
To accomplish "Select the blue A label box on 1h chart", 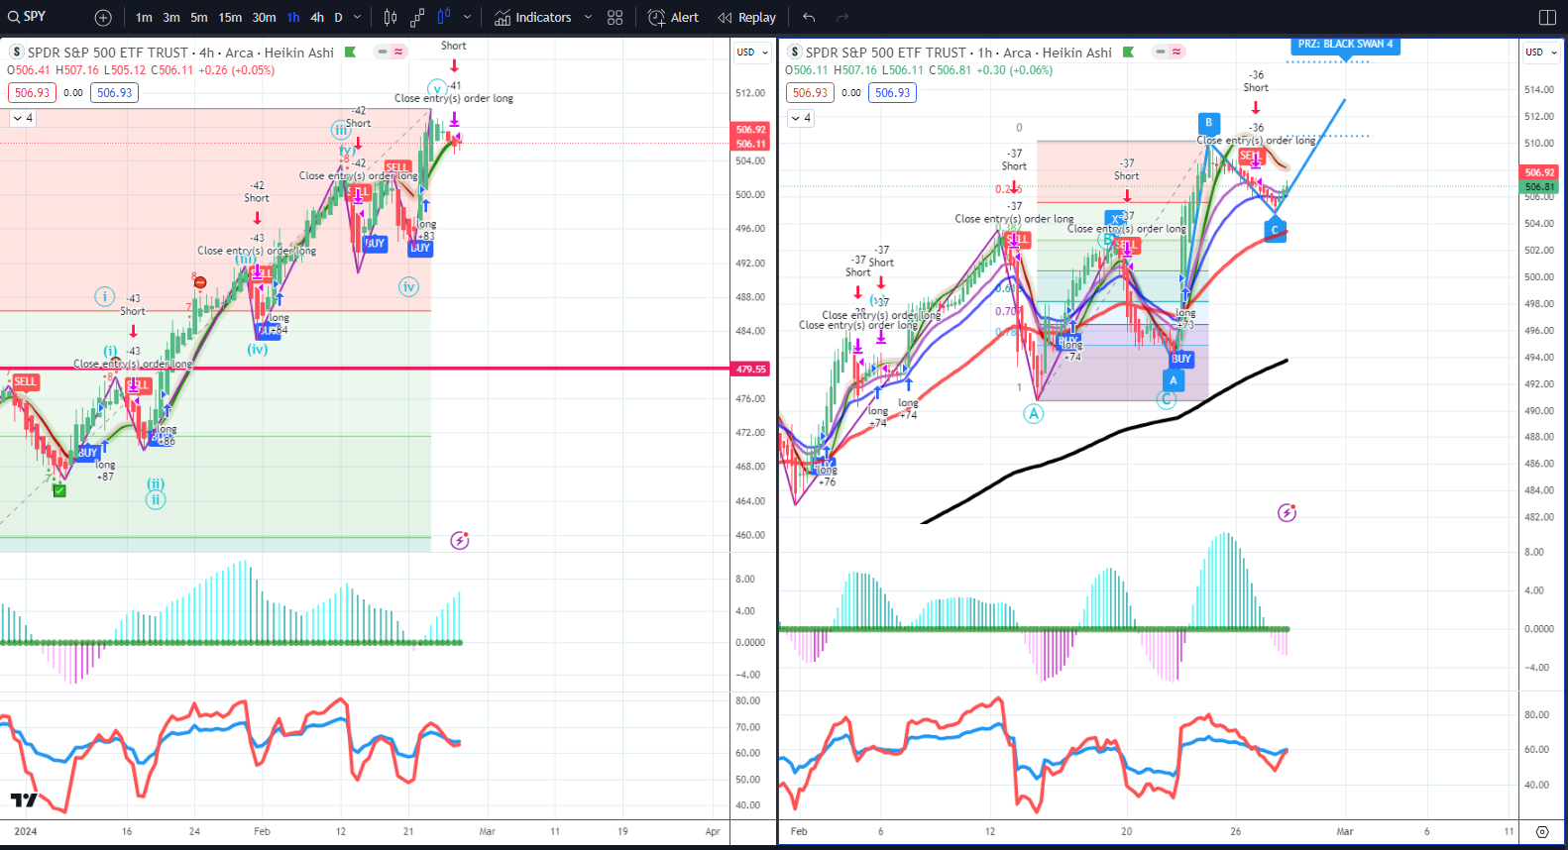I will [1174, 380].
